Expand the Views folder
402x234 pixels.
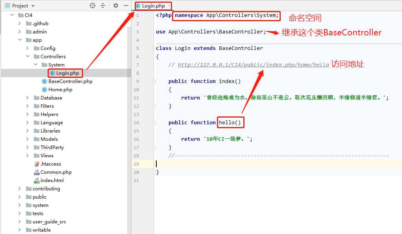pyautogui.click(x=28, y=156)
